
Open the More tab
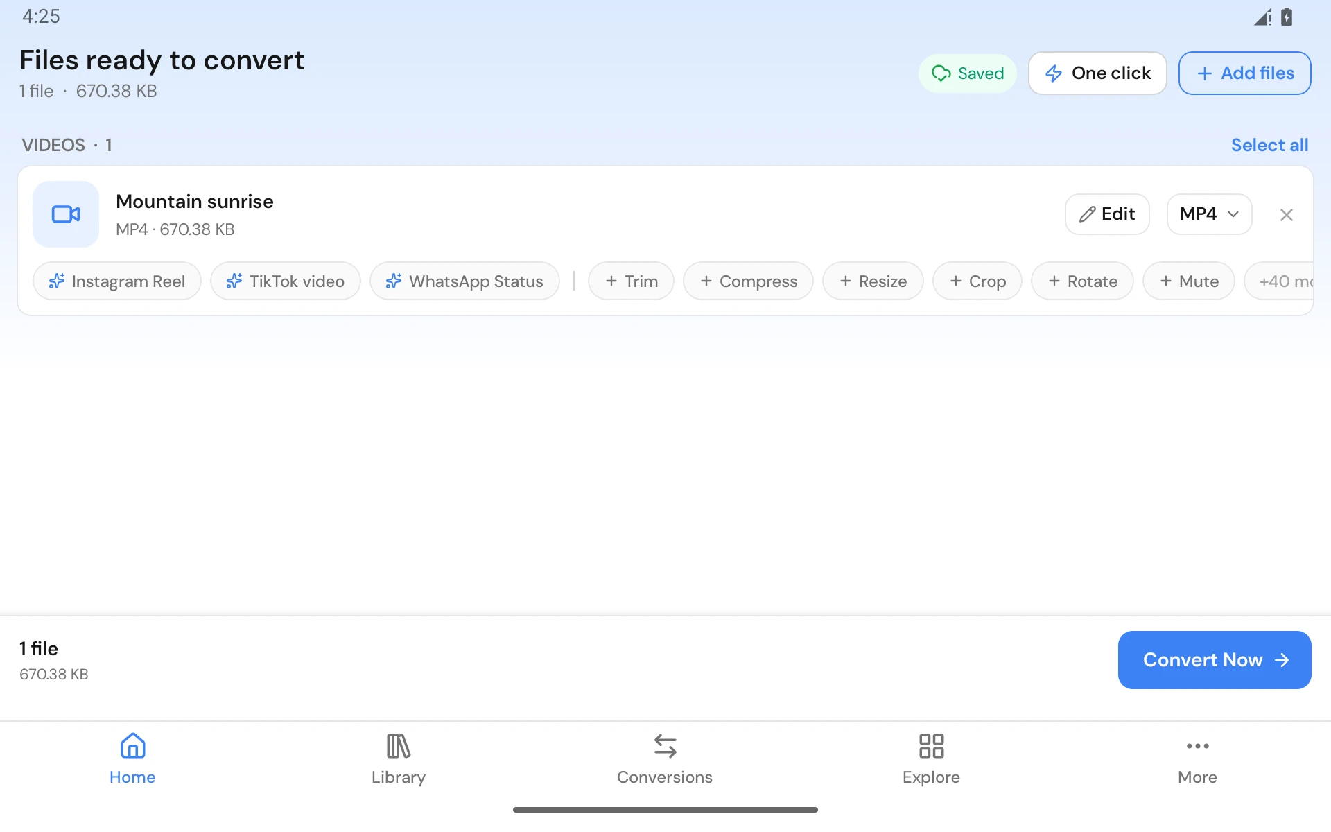click(1197, 759)
